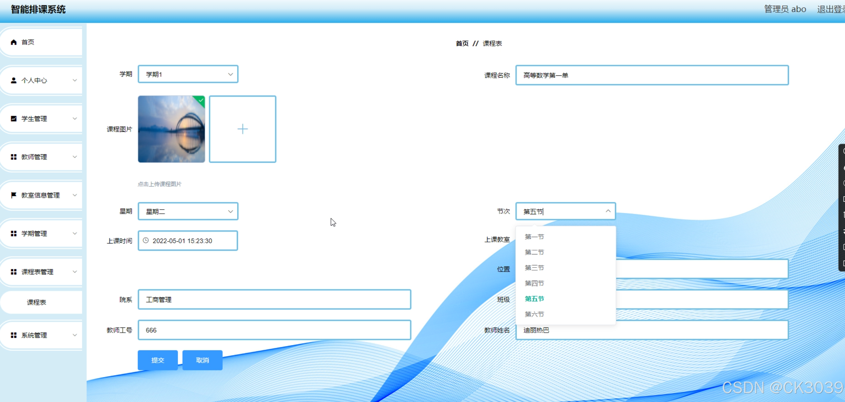
Task: Open the 课程表 submenu item
Action: [37, 302]
